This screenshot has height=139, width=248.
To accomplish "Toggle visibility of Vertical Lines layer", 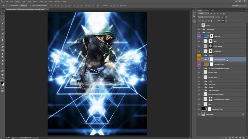I will [x=199, y=51].
